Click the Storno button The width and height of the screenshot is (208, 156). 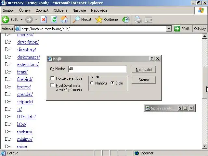pyautogui.click(x=144, y=80)
